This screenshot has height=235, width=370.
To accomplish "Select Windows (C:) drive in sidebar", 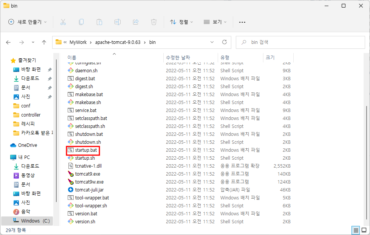I will [x=27, y=221].
